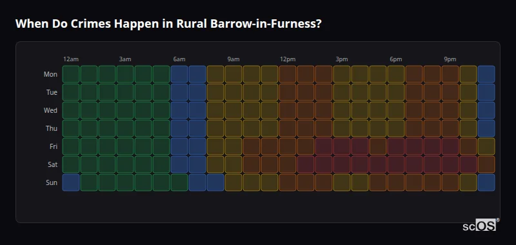Click the Sunday 8am blue cell
This screenshot has width=516, height=245.
215,182
